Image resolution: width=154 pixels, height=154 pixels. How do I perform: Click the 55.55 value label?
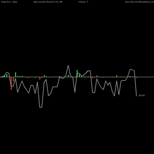[142, 95]
